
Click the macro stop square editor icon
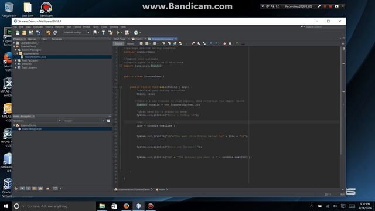pos(230,43)
